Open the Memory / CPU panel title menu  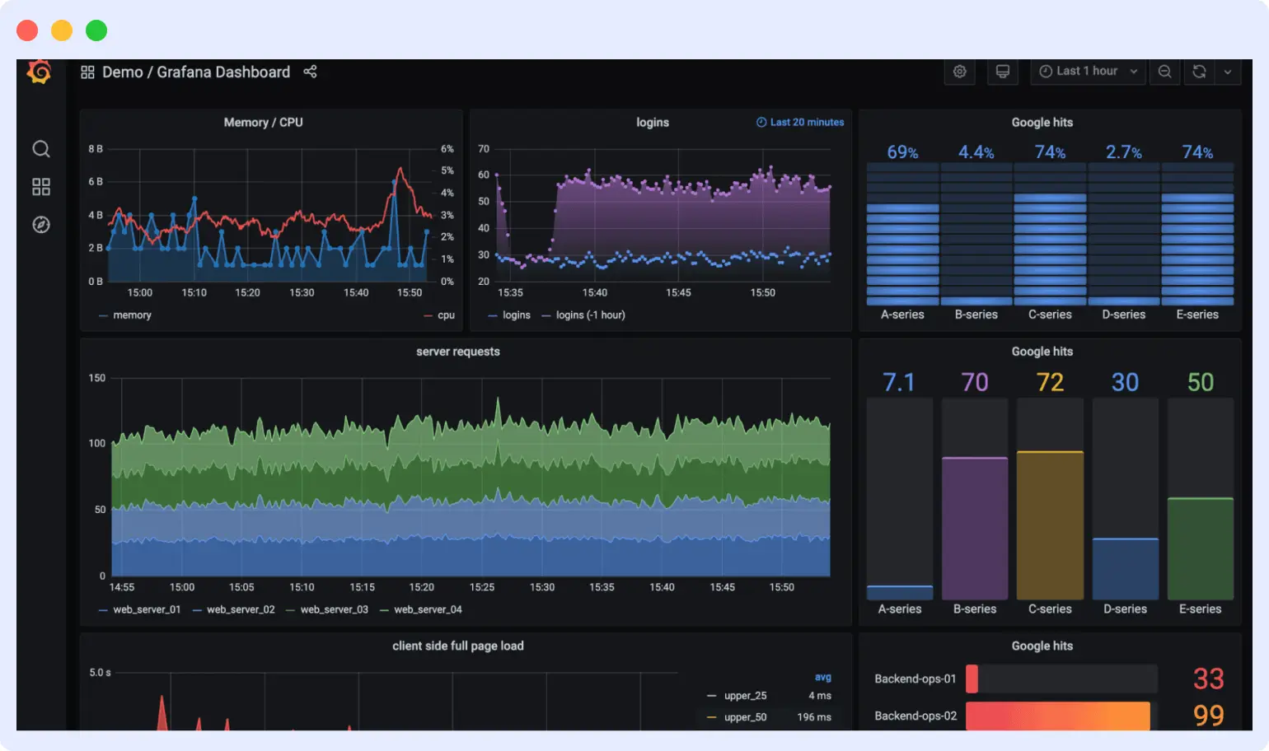[x=264, y=122]
